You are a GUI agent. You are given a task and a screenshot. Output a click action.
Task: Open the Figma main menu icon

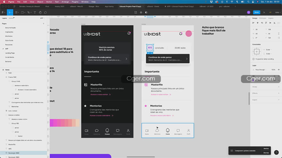click(x=3, y=12)
